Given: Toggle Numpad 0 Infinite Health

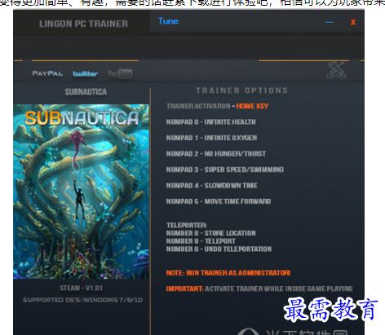Looking at the screenshot, I should 211,122.
